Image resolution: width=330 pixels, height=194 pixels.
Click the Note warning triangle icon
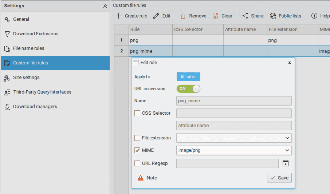140,178
